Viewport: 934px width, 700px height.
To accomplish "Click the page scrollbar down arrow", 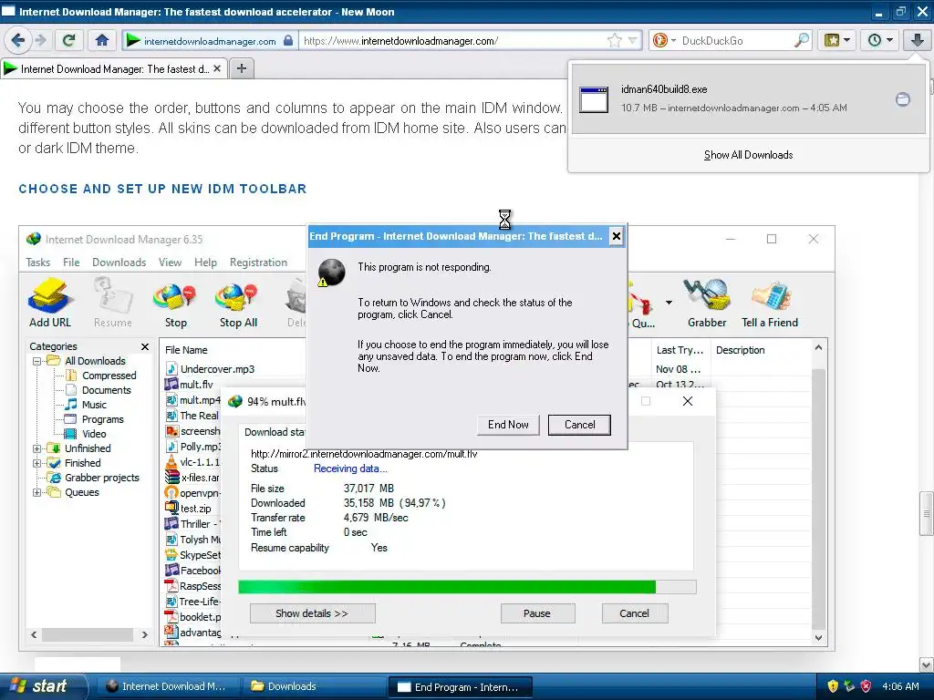I will tap(927, 664).
